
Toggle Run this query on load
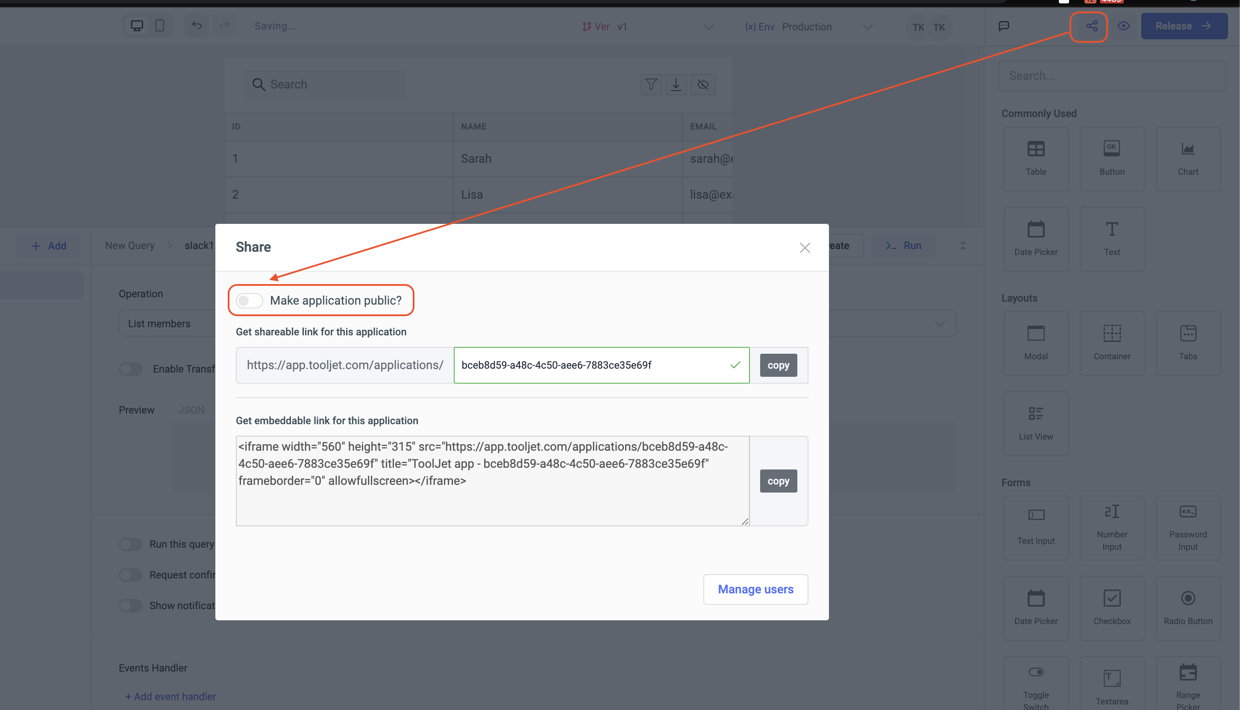[x=131, y=544]
